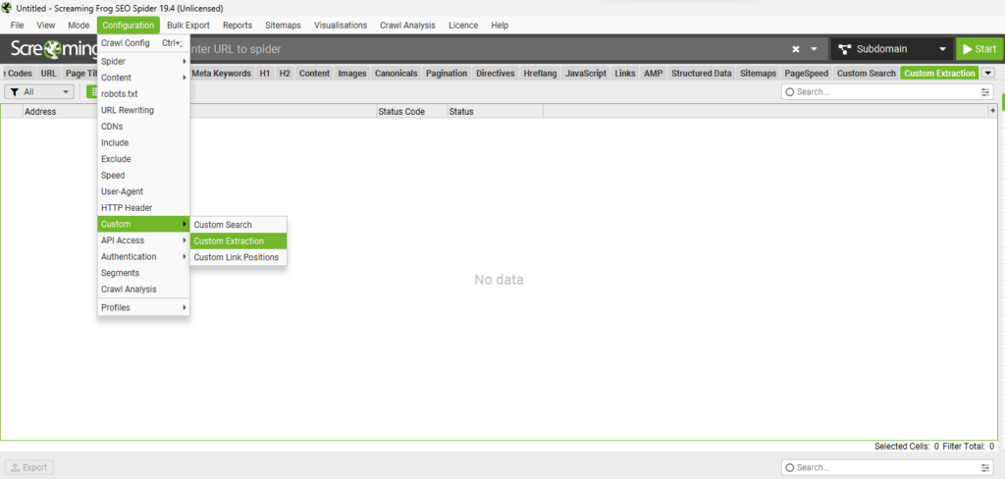Click the Screaming Frog logo
The width and height of the screenshot is (1005, 479).
point(53,49)
